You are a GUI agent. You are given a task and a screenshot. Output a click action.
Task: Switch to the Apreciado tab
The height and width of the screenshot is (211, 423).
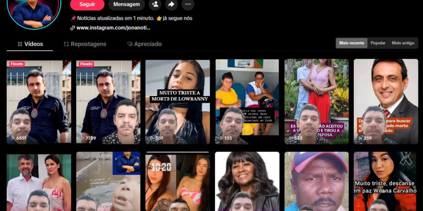point(145,44)
